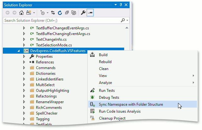This screenshot has height=130, width=202.
Task: Choose Rebuild from the context menu
Action: tap(105, 62)
